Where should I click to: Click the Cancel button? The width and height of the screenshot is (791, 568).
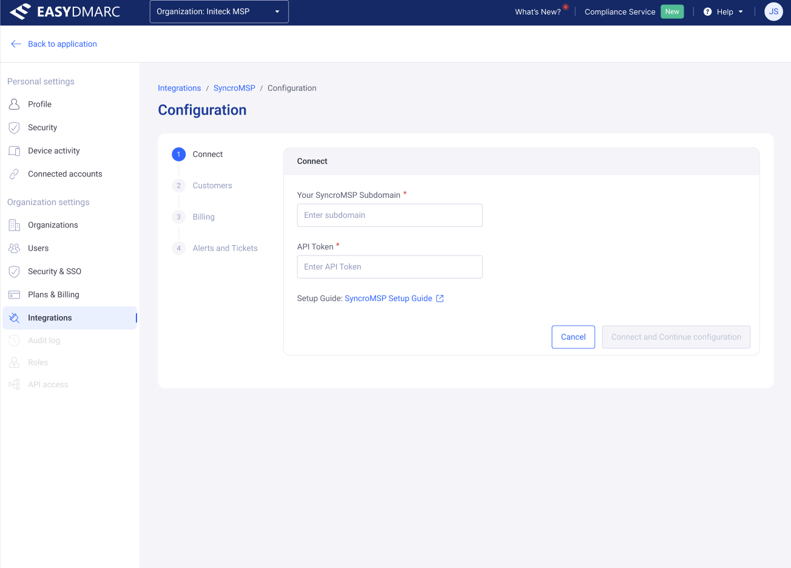point(573,337)
